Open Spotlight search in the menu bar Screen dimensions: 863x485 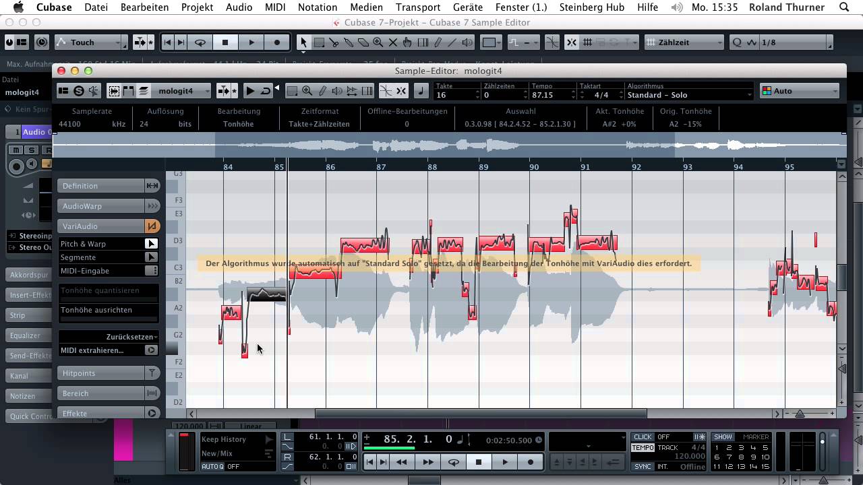pos(844,7)
